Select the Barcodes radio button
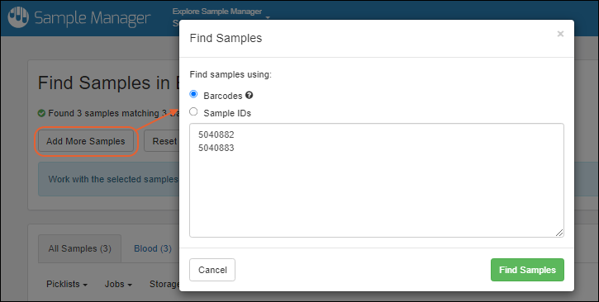The height and width of the screenshot is (302, 599). click(193, 94)
